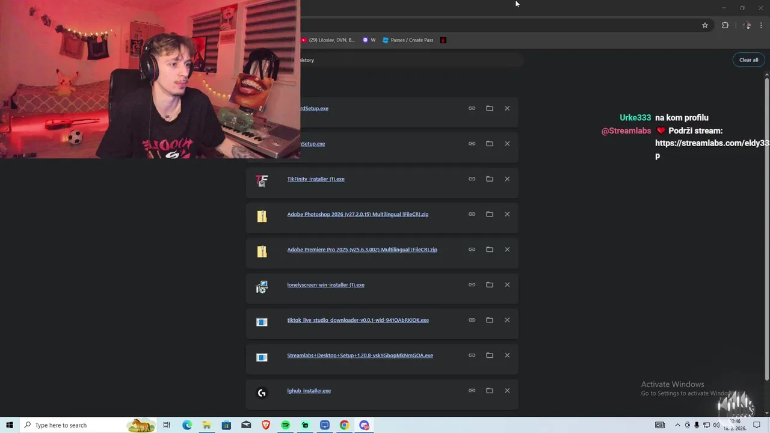The image size is (770, 433).
Task: Open the red icon bookmark after Passes
Action: pos(443,40)
